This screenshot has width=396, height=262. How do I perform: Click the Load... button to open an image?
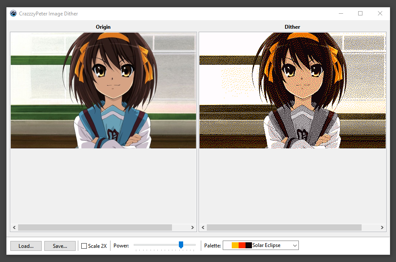[x=25, y=245]
